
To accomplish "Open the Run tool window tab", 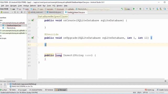I will click(x=4, y=90).
